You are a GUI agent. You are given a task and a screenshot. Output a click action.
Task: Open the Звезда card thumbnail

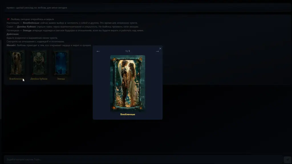[x=61, y=63]
